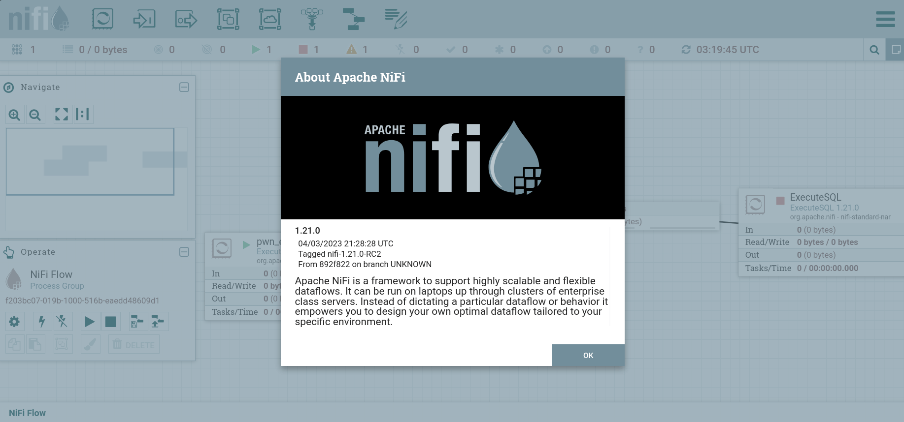The image size is (904, 422).
Task: Click the ExecuteSQL processor icon
Action: 755,205
